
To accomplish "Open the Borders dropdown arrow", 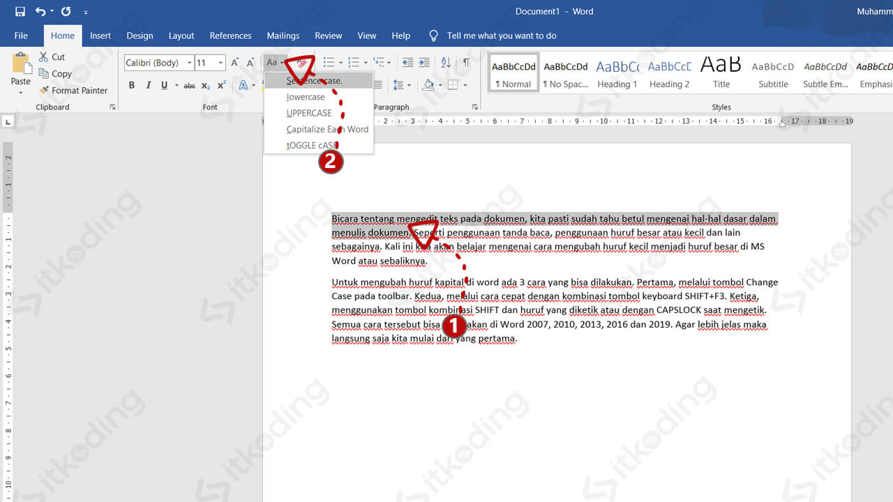I will (x=465, y=85).
